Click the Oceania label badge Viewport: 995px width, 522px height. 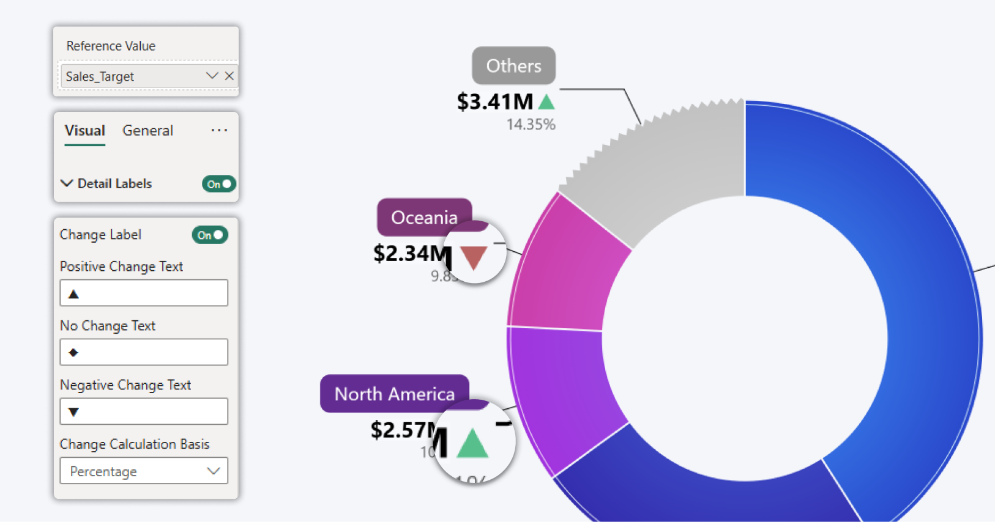423,217
